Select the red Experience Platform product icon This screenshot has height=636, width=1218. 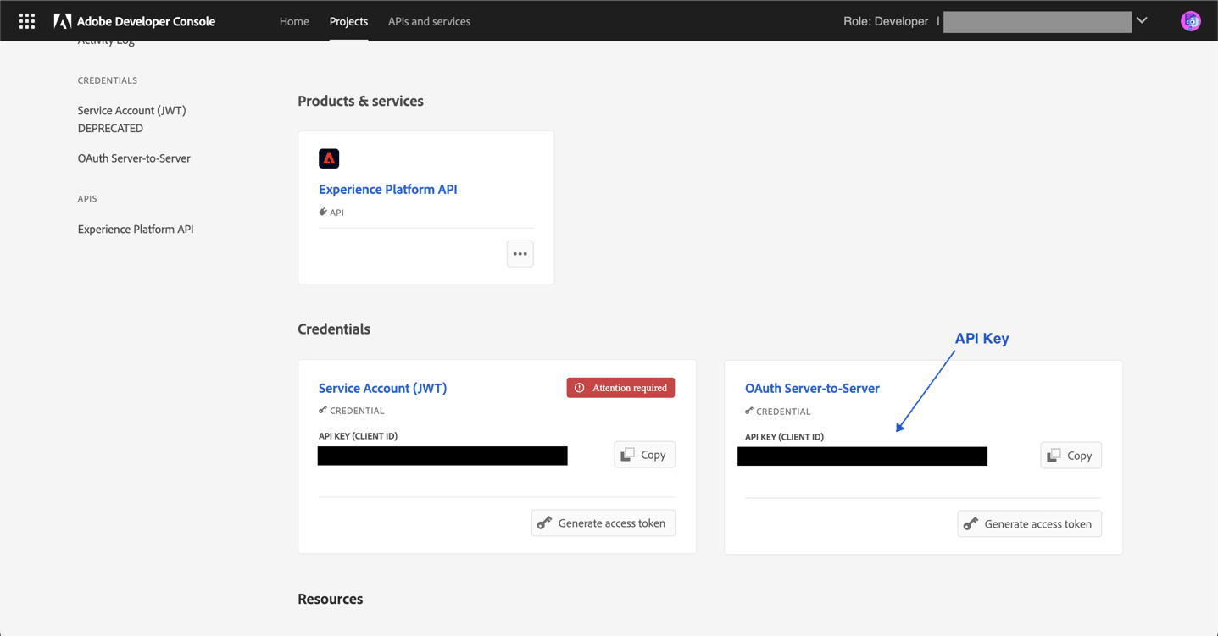coord(329,158)
